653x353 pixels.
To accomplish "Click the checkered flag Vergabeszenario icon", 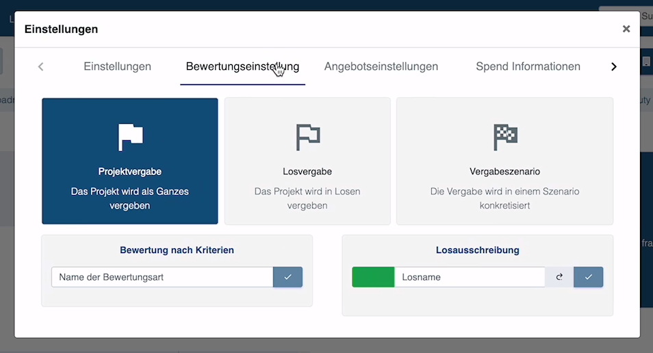I will (x=505, y=137).
